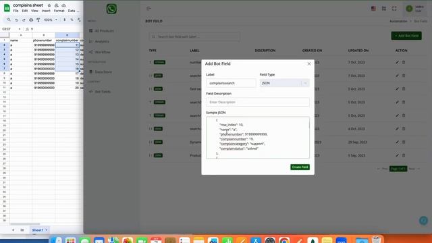432x243 pixels.
Task: Click the percent format icon in Sheets
Action: pos(72,20)
